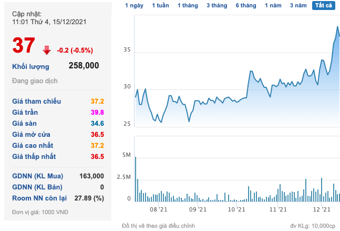Click the large current price 37
Screen dimensions: 340x231
(x=24, y=46)
